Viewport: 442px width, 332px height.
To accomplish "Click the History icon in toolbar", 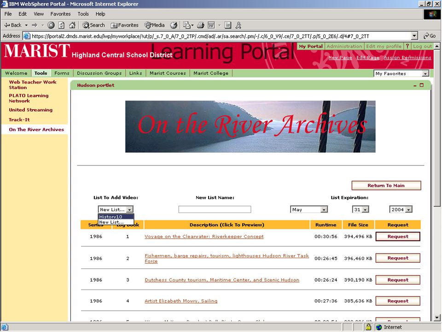I will click(174, 25).
